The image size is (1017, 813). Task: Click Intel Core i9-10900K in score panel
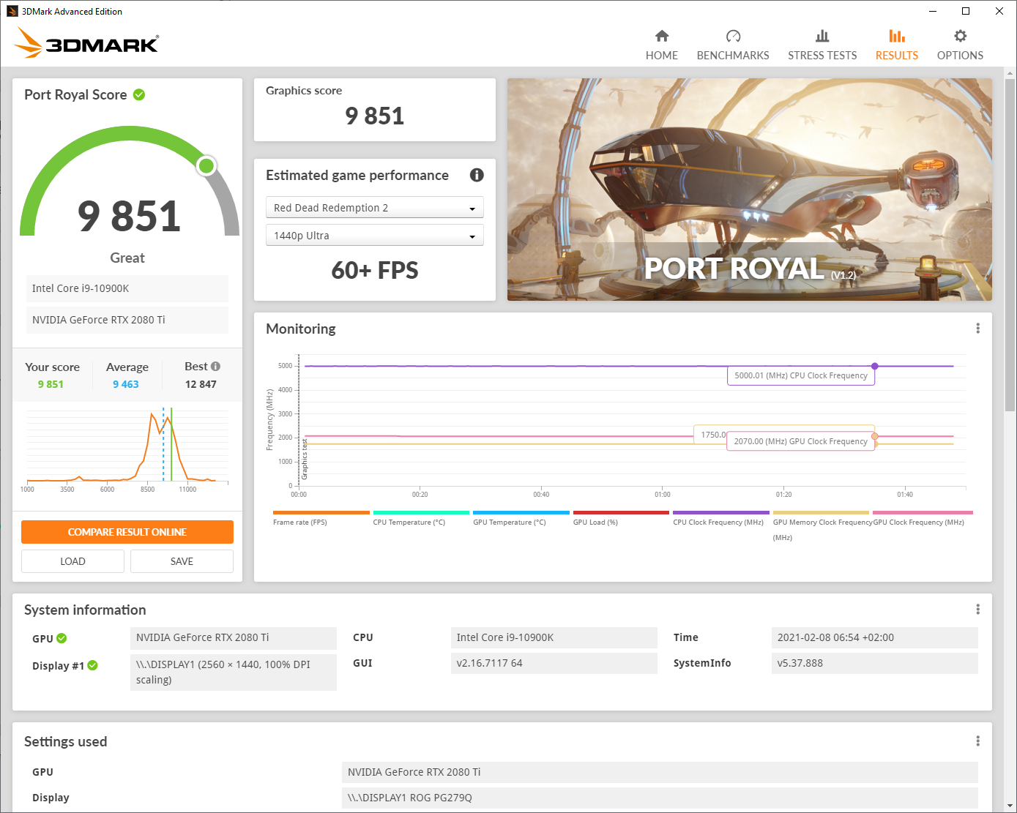127,288
